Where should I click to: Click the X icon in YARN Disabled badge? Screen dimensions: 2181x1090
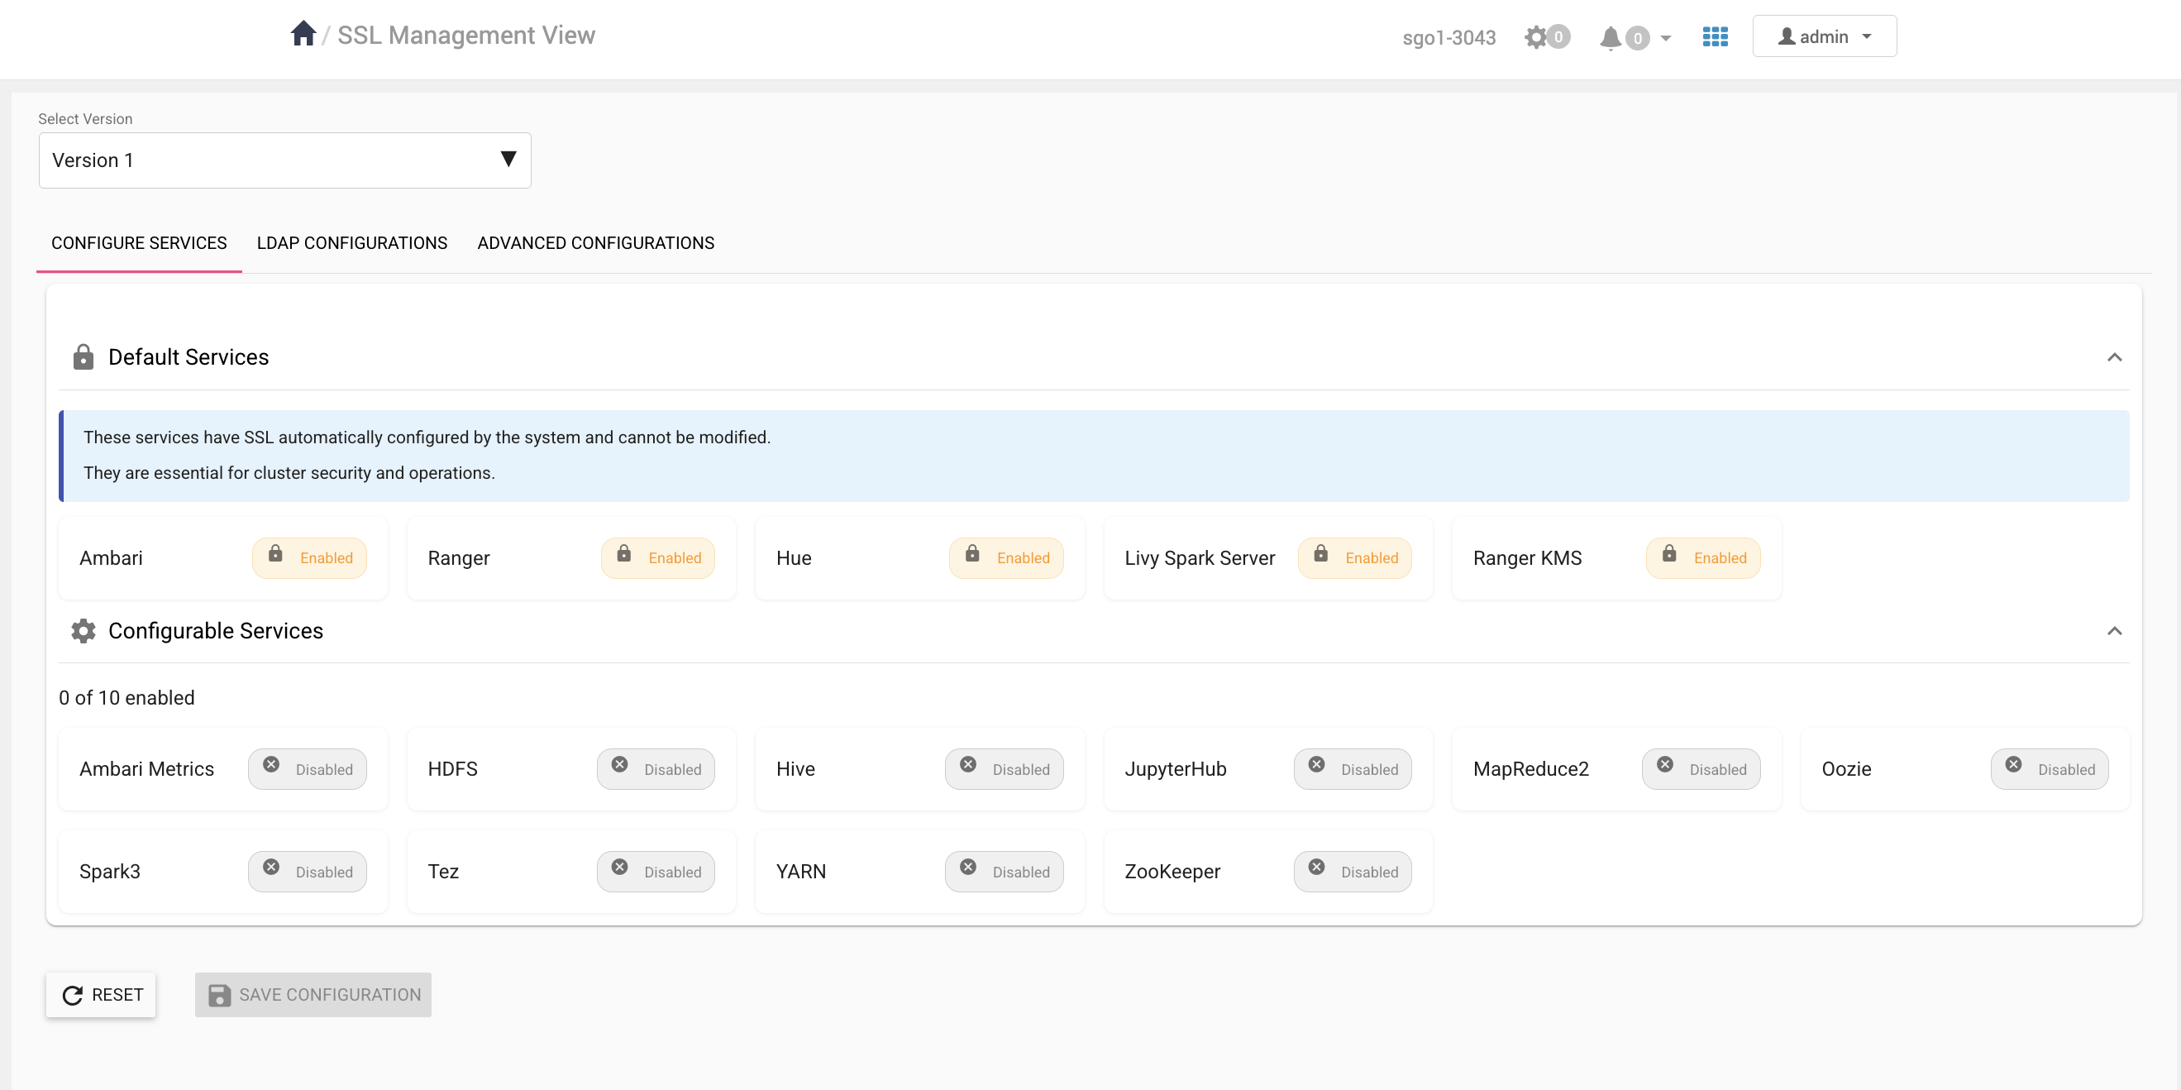point(968,867)
